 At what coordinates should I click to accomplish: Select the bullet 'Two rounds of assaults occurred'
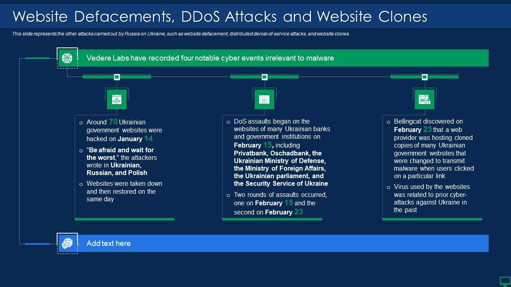(277, 203)
